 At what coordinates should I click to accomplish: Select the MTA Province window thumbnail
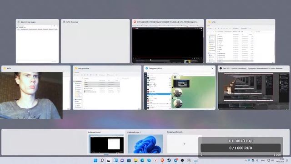[95, 41]
